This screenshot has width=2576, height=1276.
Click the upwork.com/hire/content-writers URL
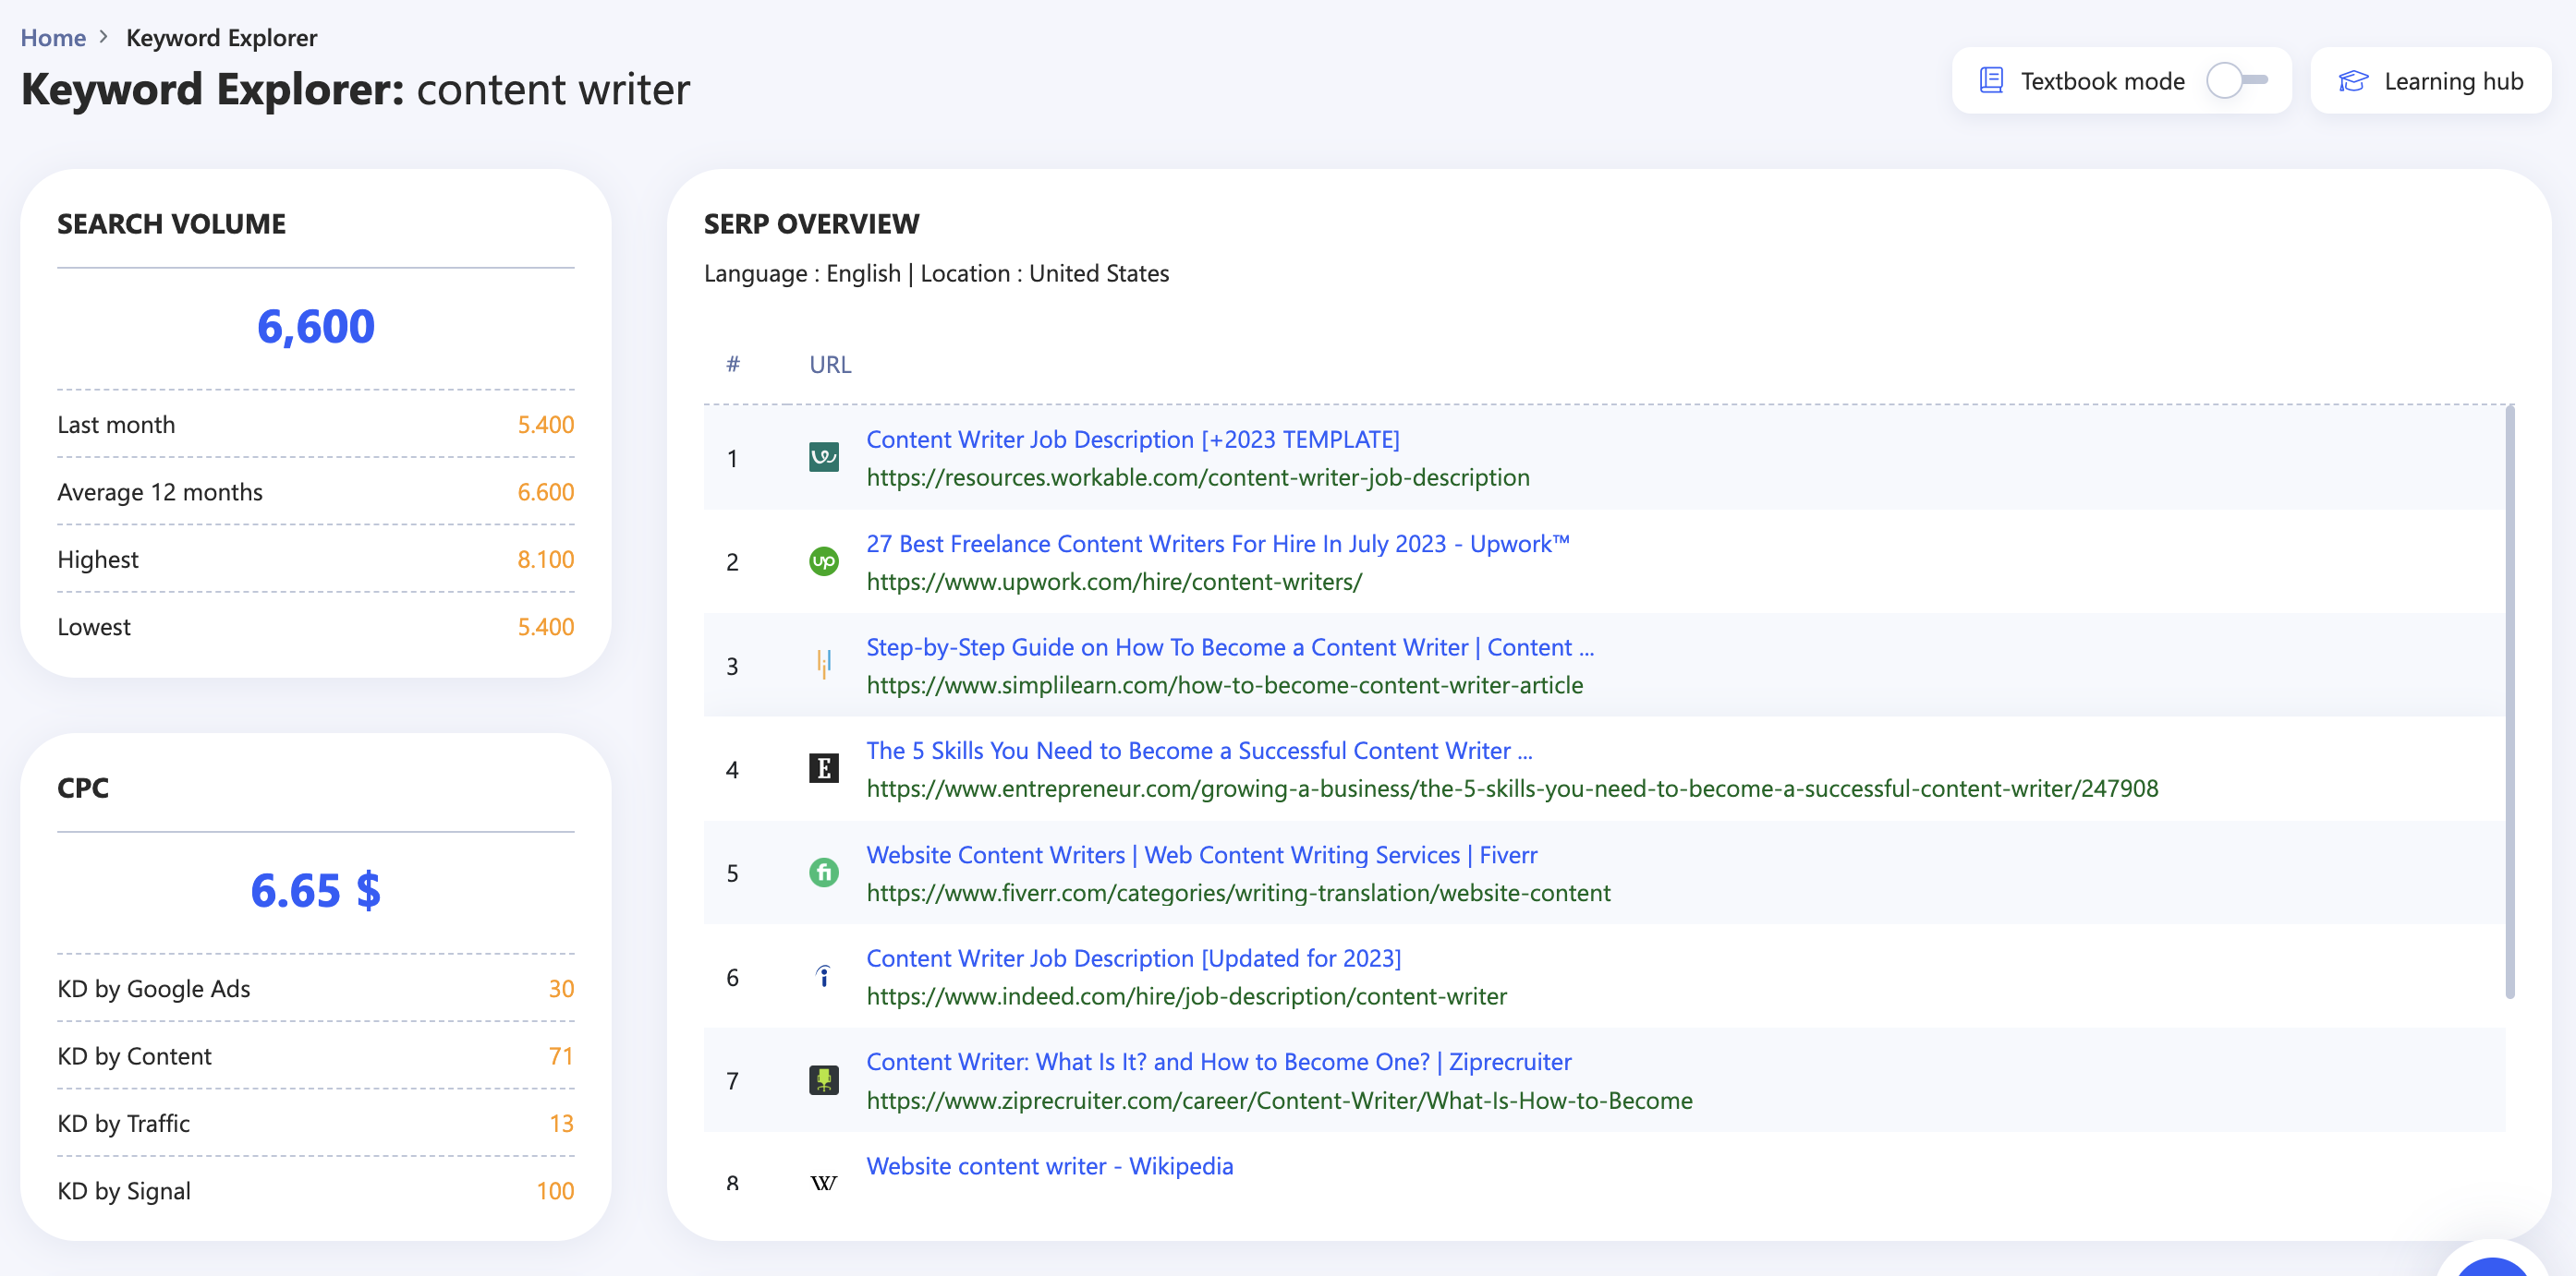click(1113, 582)
